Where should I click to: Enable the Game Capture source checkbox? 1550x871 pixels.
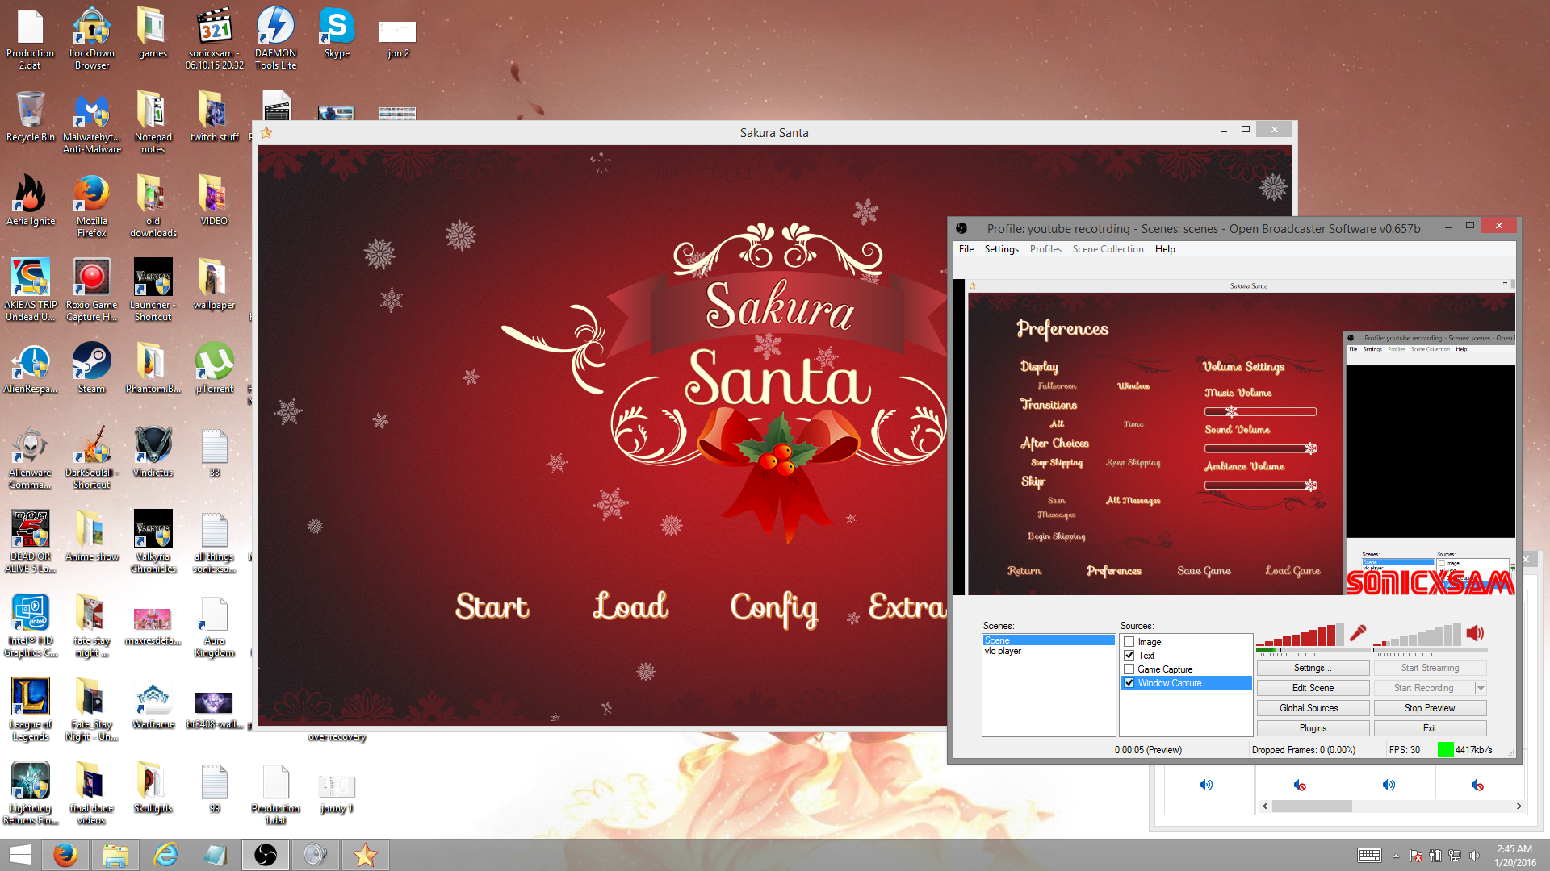[1129, 669]
